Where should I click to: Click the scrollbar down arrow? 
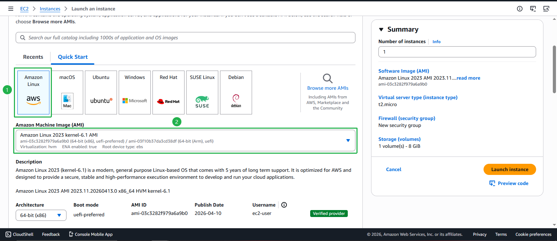tap(555, 225)
